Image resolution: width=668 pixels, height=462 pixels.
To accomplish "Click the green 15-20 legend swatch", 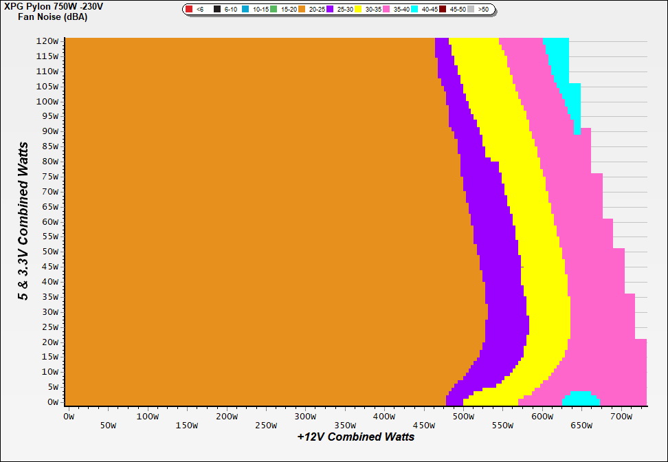I will point(274,10).
